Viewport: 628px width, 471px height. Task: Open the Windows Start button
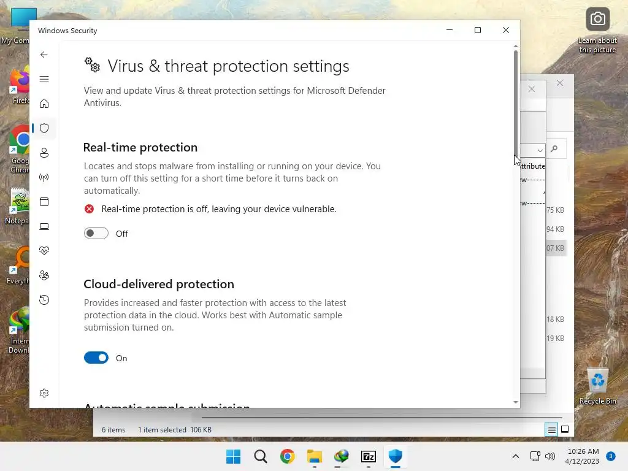(x=234, y=456)
